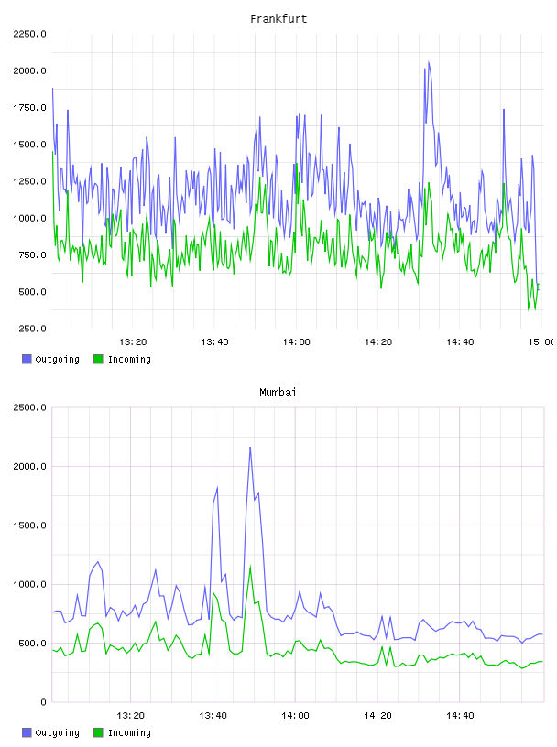Click the highest blue Outgoing peak in Frankfurt chart

429,62
